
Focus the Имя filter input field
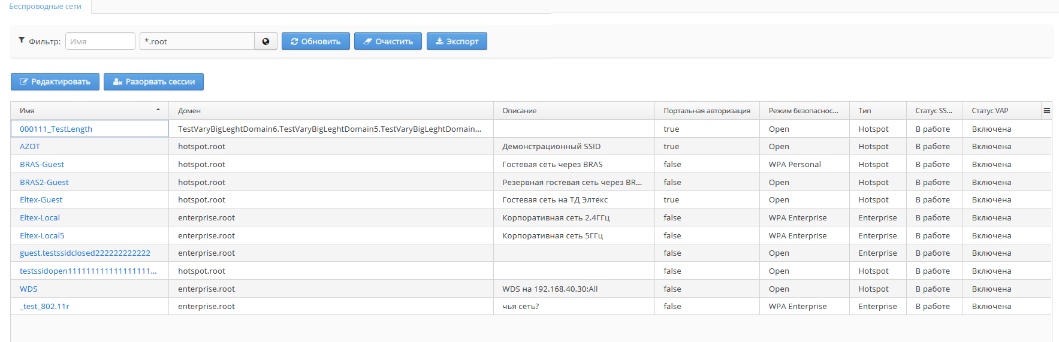pyautogui.click(x=100, y=41)
